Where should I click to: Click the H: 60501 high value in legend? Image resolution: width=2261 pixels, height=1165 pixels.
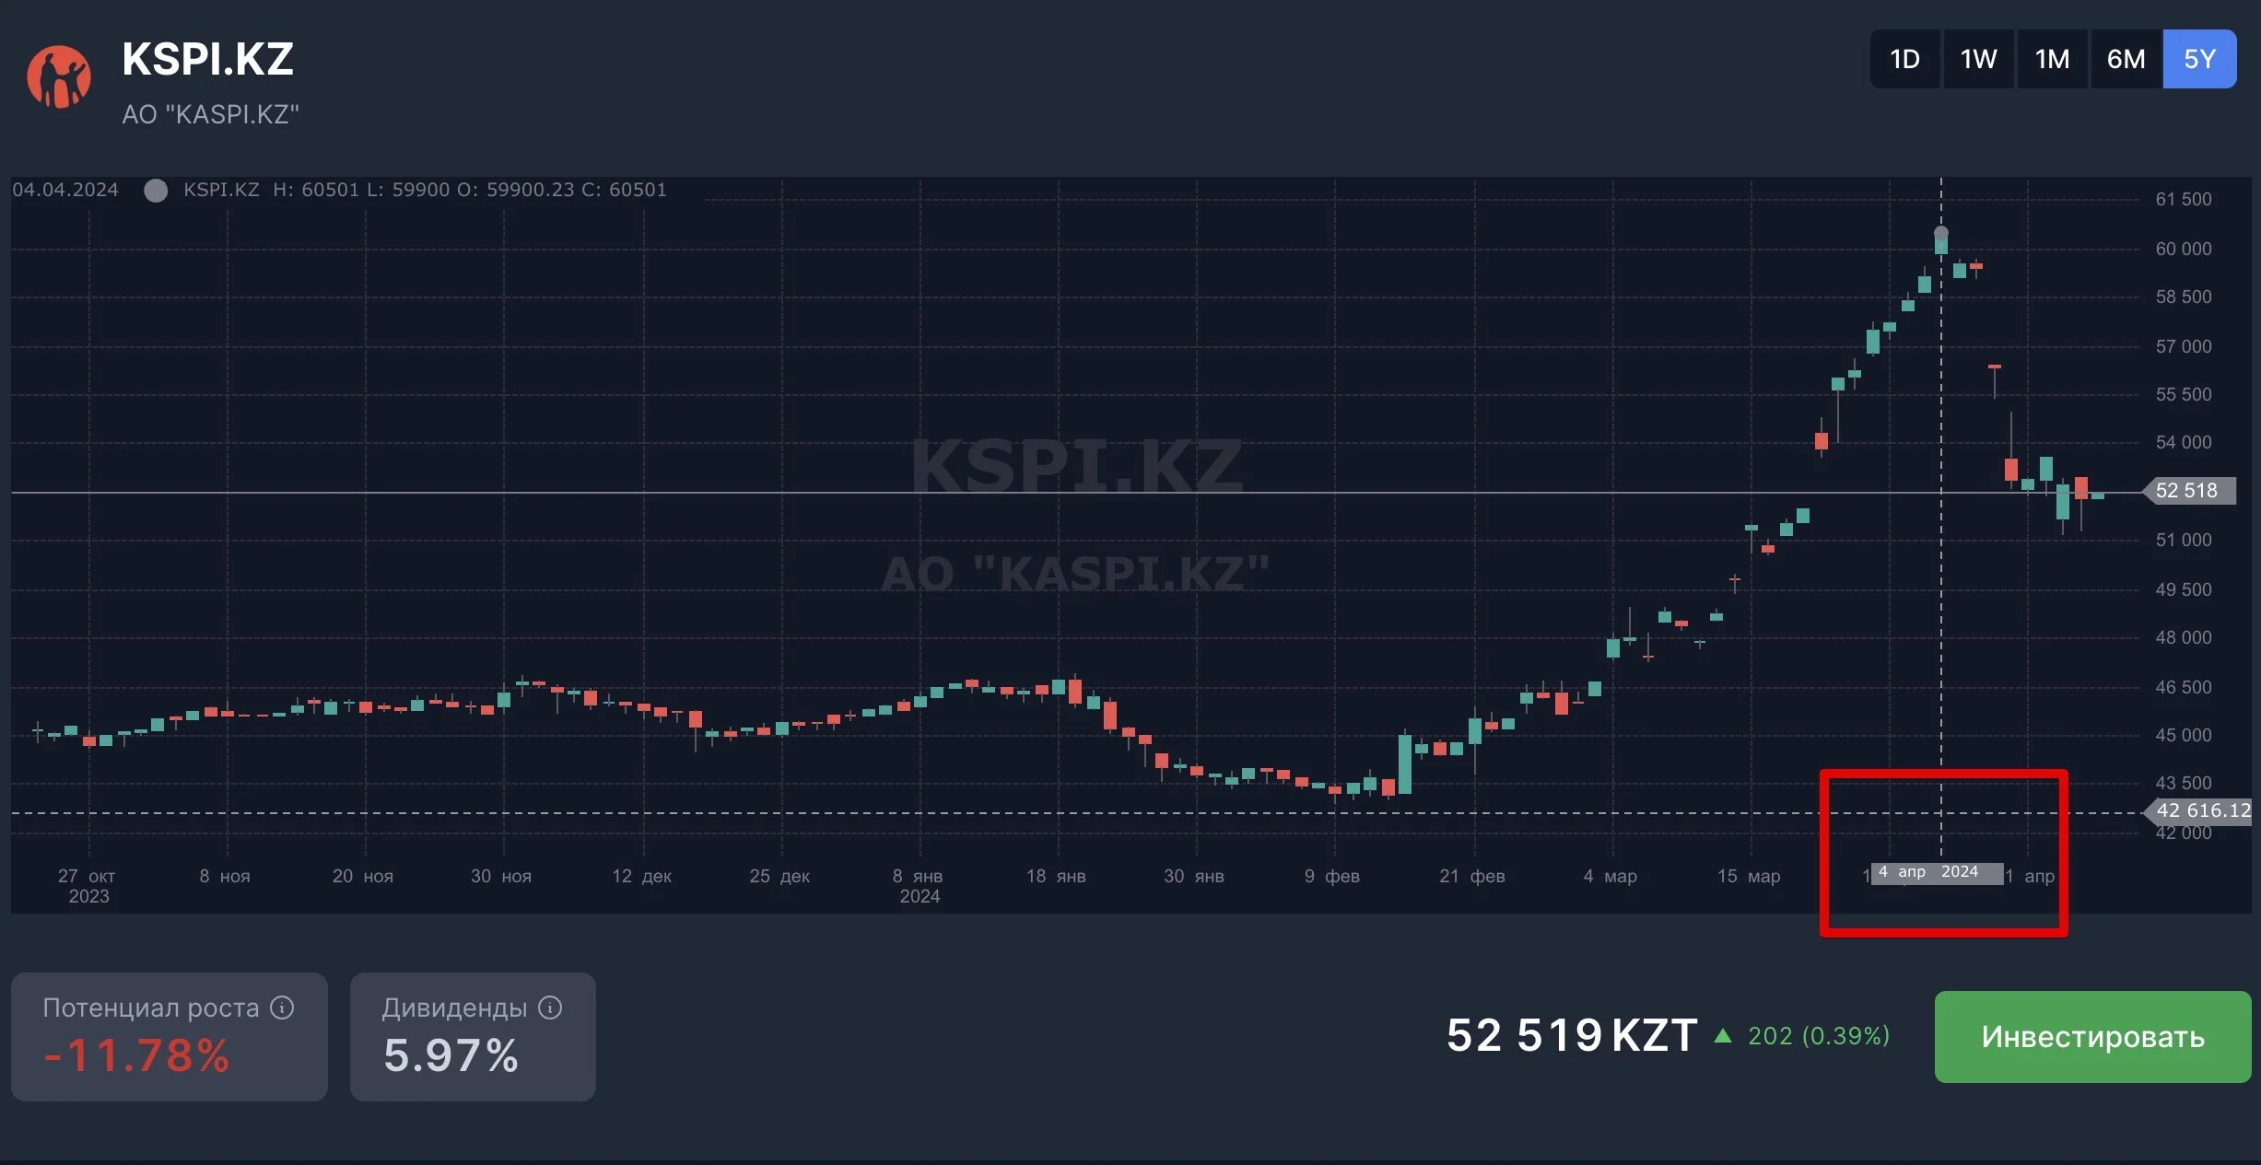316,190
